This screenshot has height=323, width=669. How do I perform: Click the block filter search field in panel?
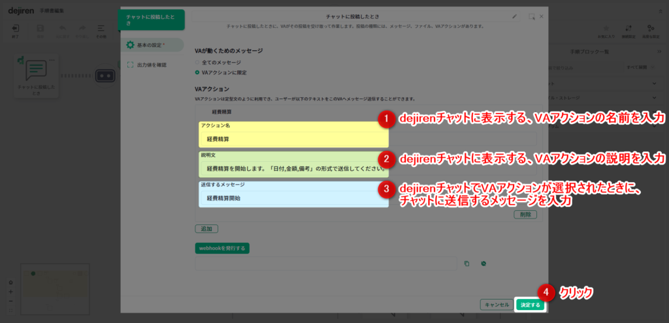pos(585,67)
